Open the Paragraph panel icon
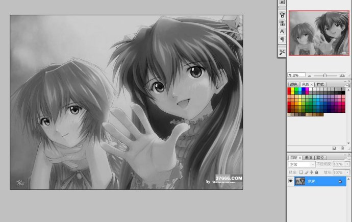352x222 pixels. (x=282, y=39)
